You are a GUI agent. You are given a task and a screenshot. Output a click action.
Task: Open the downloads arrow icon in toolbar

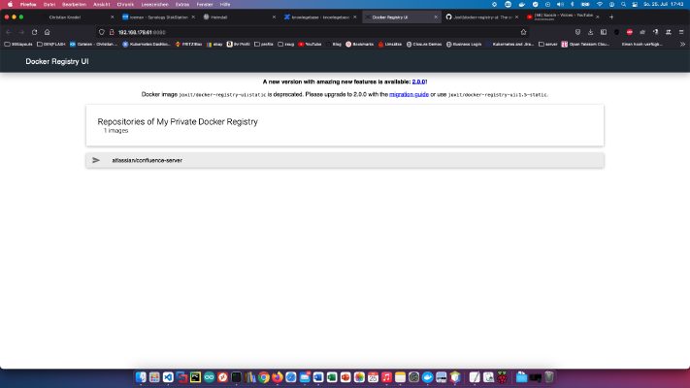pos(591,32)
